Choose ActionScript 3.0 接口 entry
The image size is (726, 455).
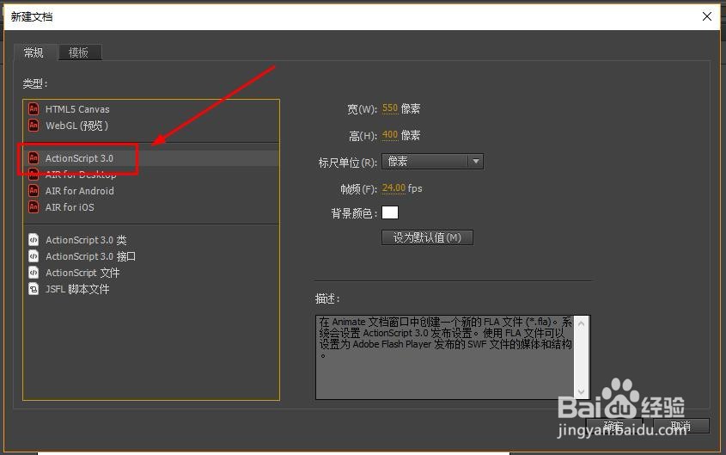[x=151, y=255]
